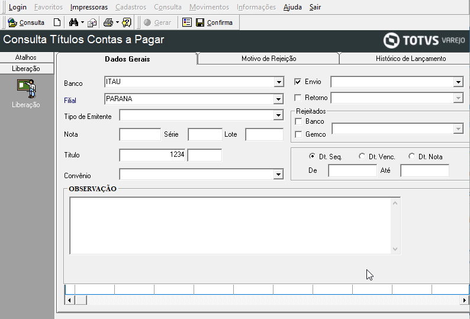The image size is (470, 319).
Task: Check the Retorno checkbox
Action: point(298,98)
